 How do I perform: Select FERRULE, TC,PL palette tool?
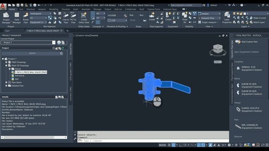pos(249,68)
